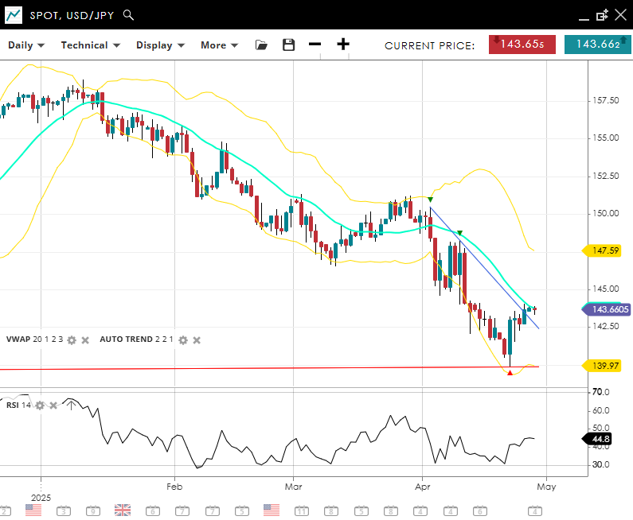633x520 pixels.
Task: Open AUTO TREND settings gear
Action: (x=182, y=340)
